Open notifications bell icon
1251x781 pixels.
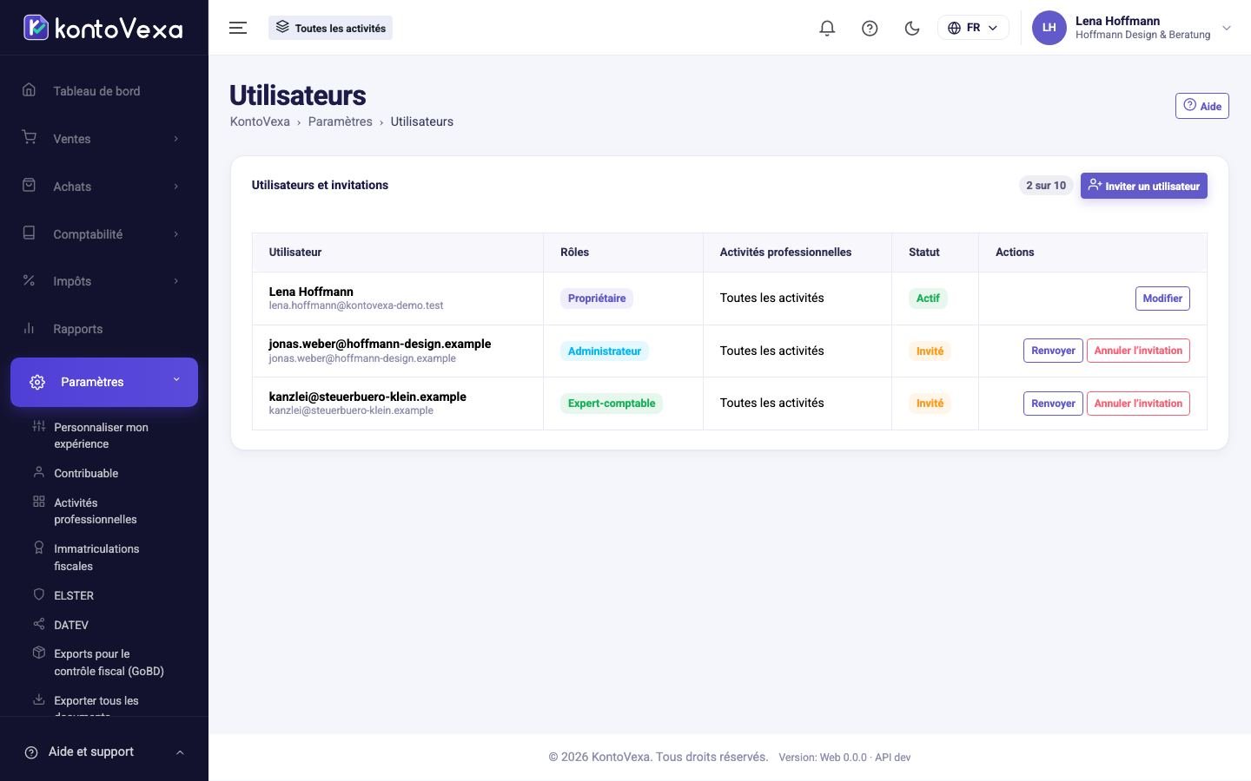coord(827,28)
